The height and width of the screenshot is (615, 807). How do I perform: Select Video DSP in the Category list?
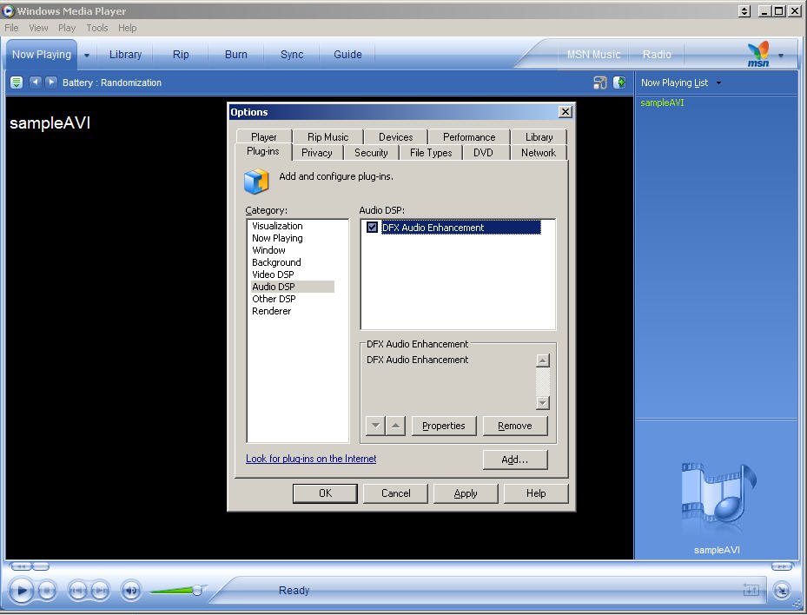coord(273,274)
